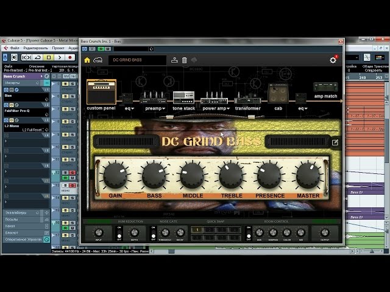
Task: Delete preset with the trash icon
Action: [184, 60]
